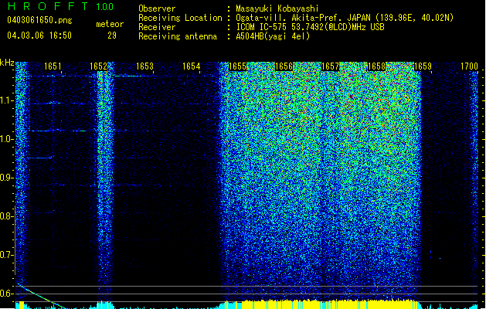The width and height of the screenshot is (486, 309).
Task: Click the 1700 time marker
Action: point(469,66)
